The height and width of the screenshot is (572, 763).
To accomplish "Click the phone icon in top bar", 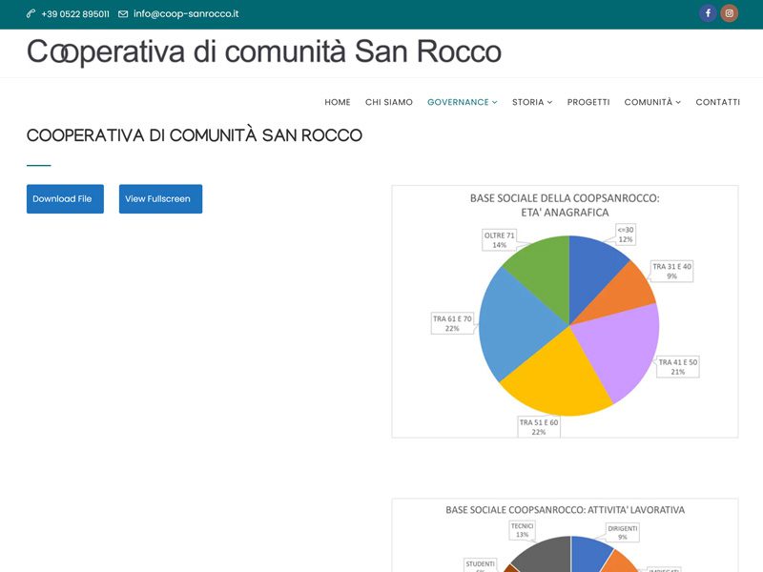I will point(31,13).
